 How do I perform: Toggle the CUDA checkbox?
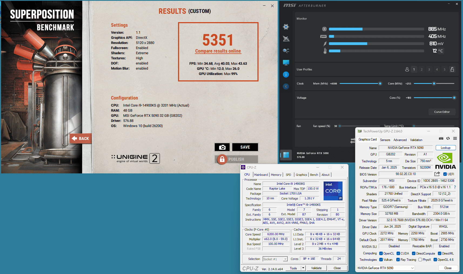(x=398, y=254)
